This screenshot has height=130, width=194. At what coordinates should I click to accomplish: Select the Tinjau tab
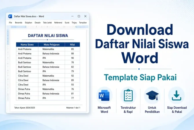point(74,23)
